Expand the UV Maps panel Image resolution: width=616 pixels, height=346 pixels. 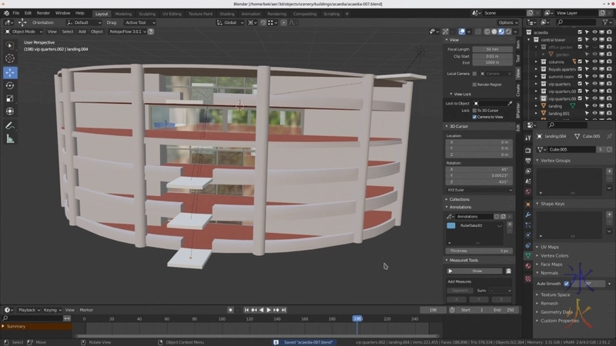tap(549, 247)
